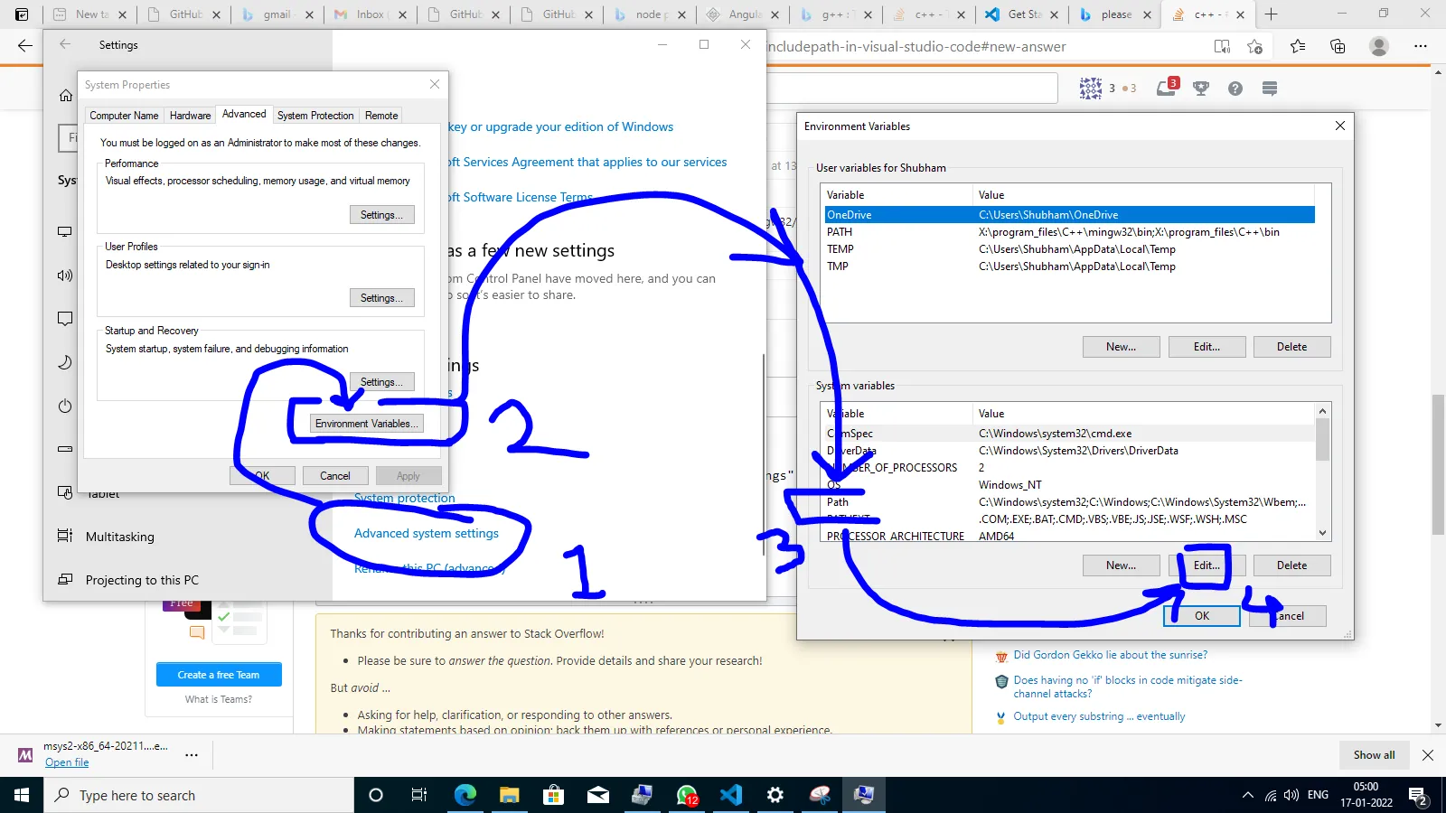Select the ComSpec system variable row
Screen dimensions: 1446x813
[x=1069, y=434]
